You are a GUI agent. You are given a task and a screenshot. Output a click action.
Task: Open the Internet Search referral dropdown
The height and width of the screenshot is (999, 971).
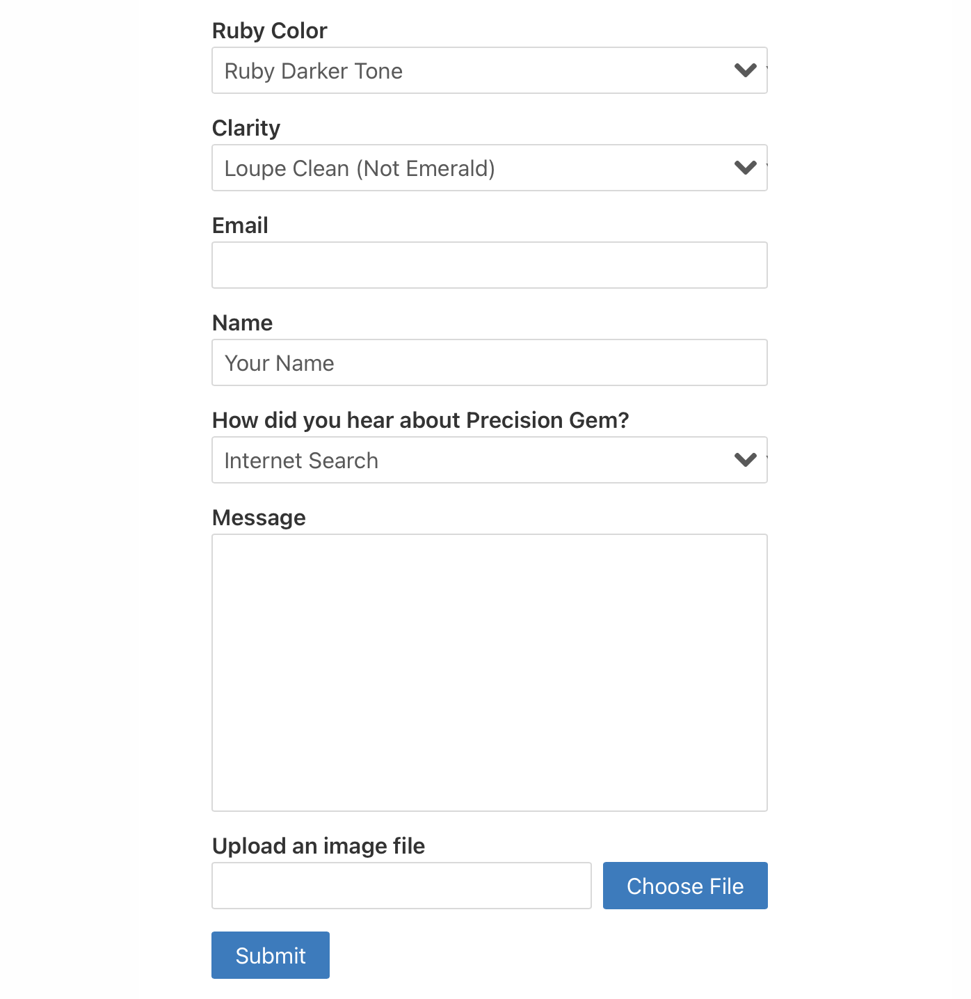click(x=473, y=460)
